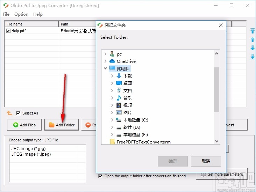This screenshot has width=256, height=192.
Task: Open the Help menu
Action: (x=38, y=14)
